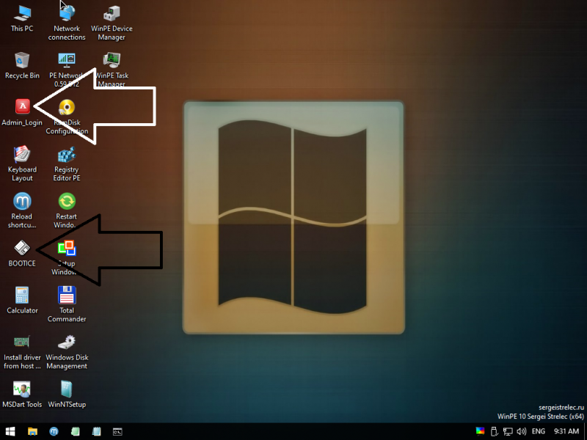Image resolution: width=587 pixels, height=440 pixels.
Task: Launch MSDart Tools
Action: [x=22, y=395]
